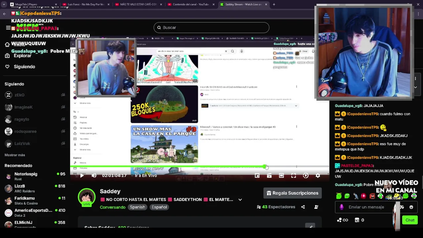Click PASTELDE_PAPA3 username in chat
Screen dimensions: 423x238
tap(357, 166)
